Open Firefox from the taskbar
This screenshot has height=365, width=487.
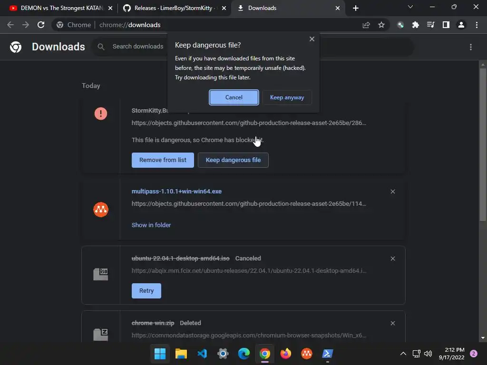pos(286,354)
